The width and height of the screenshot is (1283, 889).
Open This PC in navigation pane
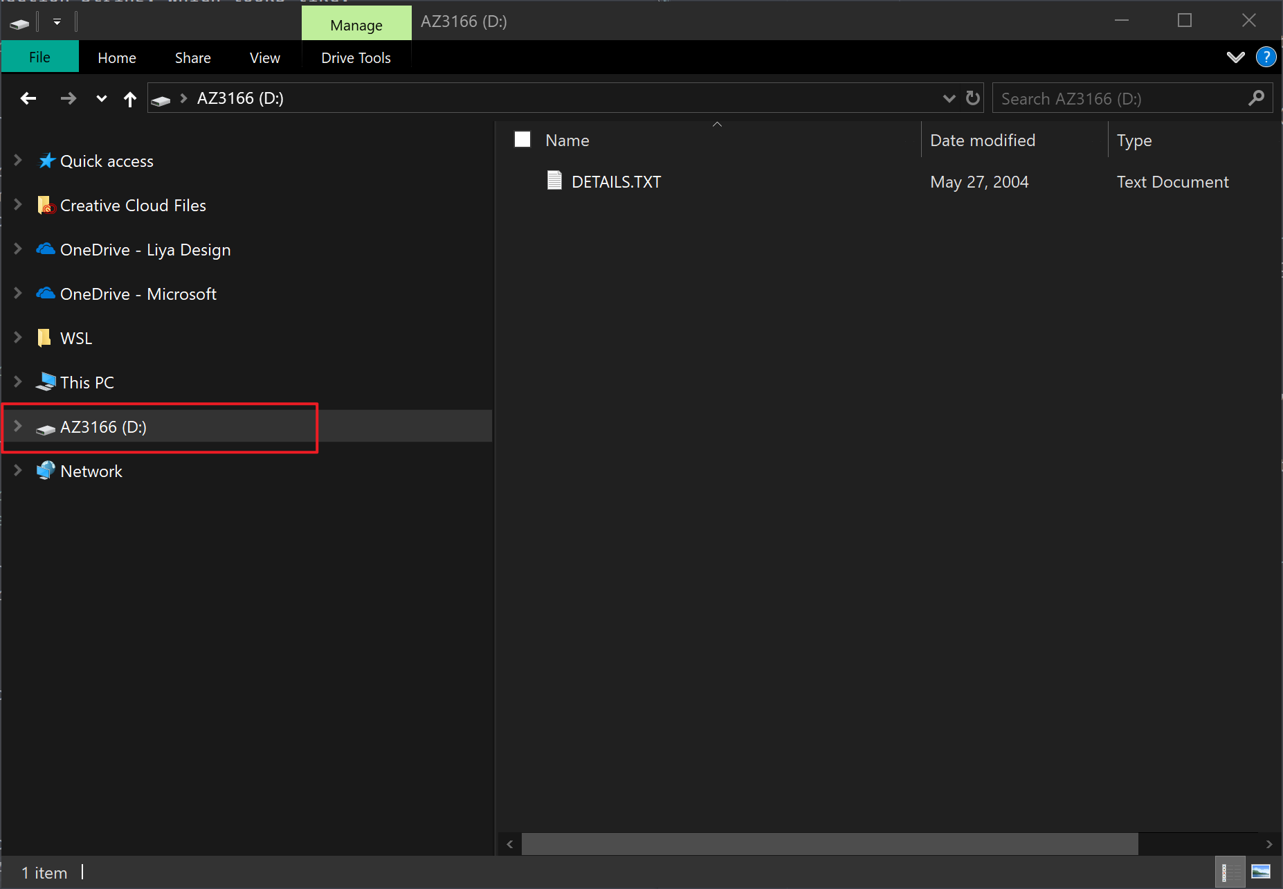87,383
